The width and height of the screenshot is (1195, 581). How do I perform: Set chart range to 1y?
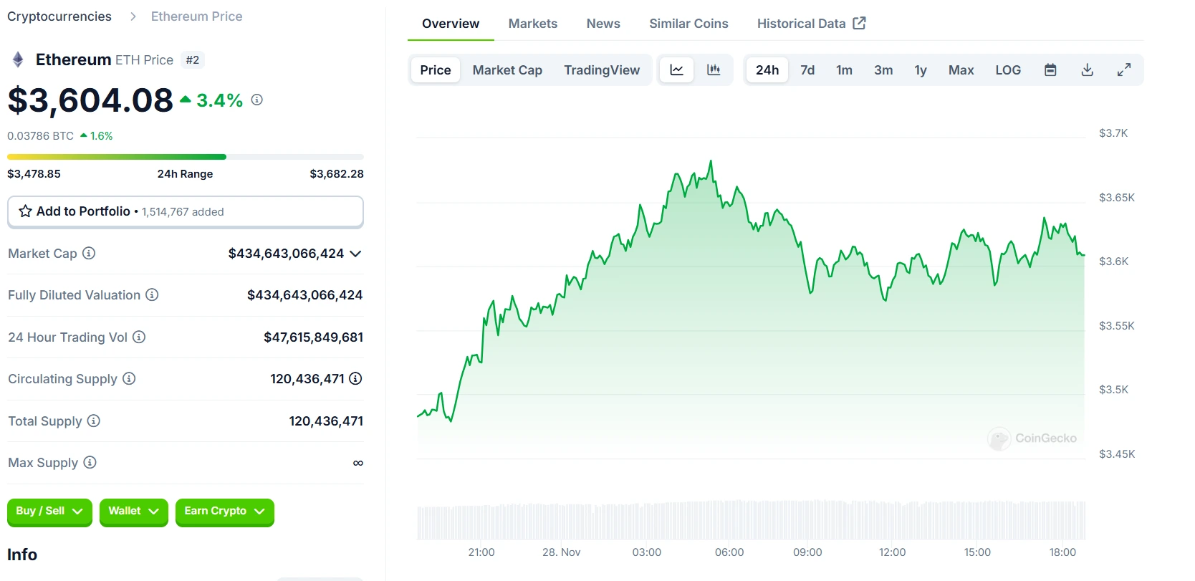coord(921,69)
